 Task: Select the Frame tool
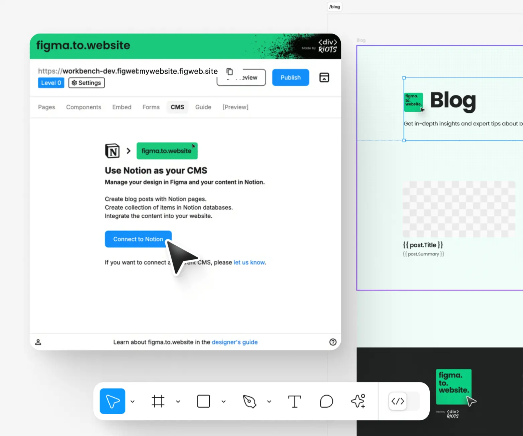tap(158, 401)
